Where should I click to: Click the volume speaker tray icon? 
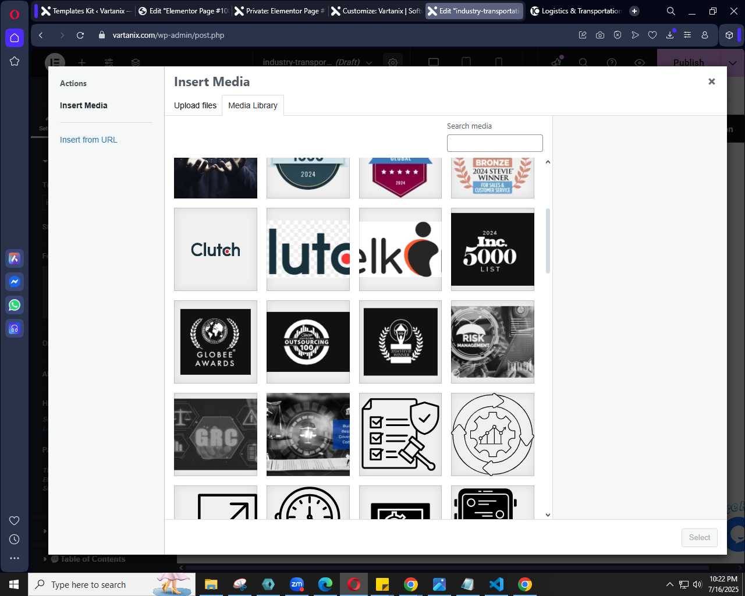coord(697,584)
